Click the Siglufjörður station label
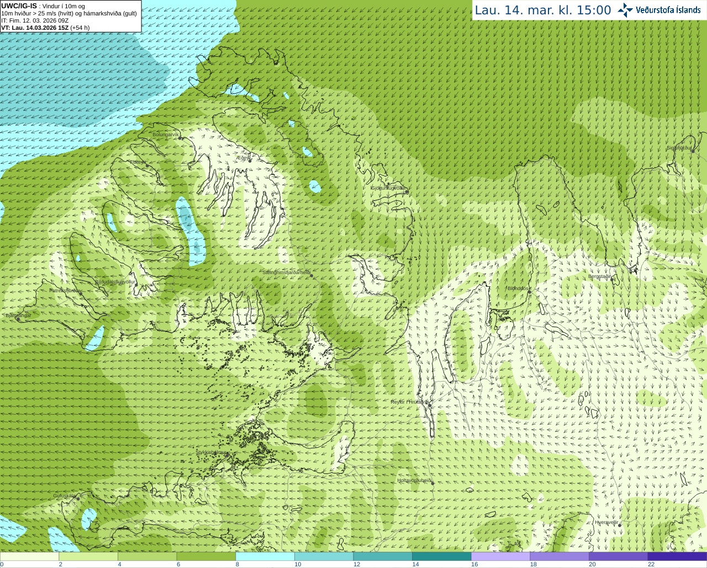 pos(679,148)
